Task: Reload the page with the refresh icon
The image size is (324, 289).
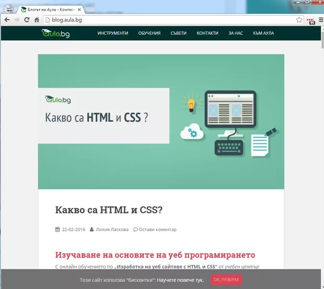Action: point(27,20)
